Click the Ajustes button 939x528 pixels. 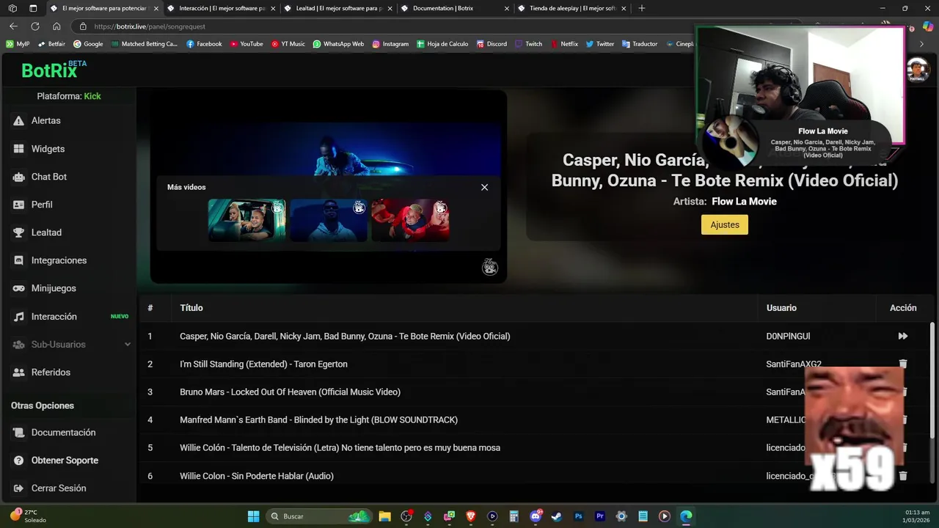(x=725, y=224)
